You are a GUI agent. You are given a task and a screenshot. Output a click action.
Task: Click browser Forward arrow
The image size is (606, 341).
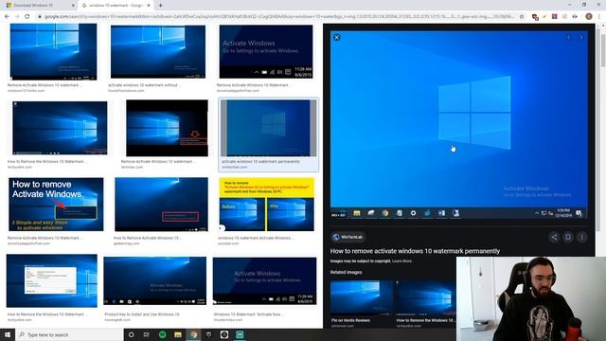17,17
